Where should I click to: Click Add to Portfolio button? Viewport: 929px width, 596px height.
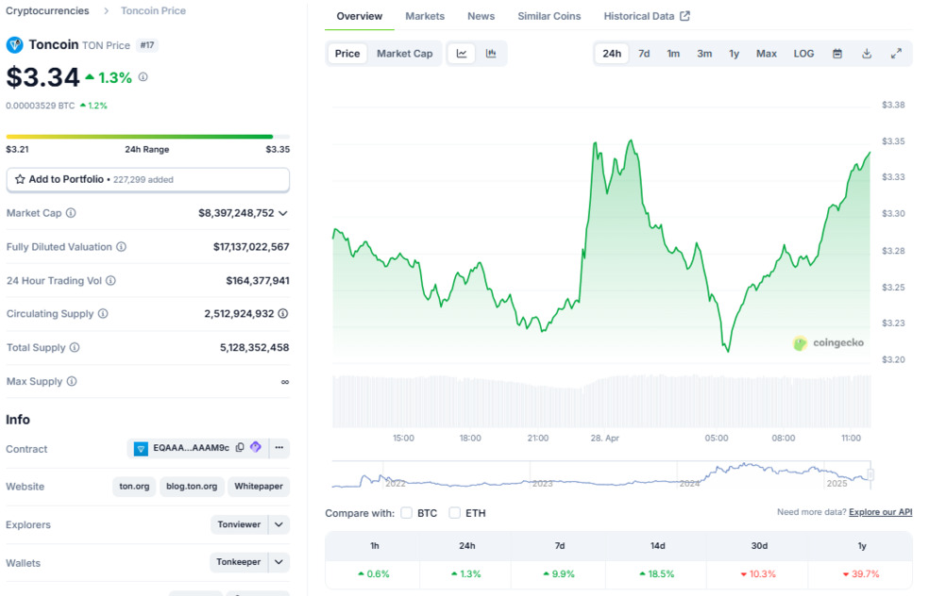[x=147, y=180]
